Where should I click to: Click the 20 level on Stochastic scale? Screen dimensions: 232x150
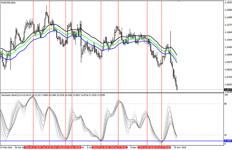(x=225, y=135)
